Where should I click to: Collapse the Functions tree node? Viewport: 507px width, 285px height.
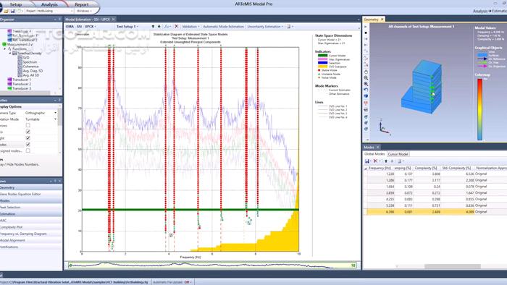[x=5, y=48]
